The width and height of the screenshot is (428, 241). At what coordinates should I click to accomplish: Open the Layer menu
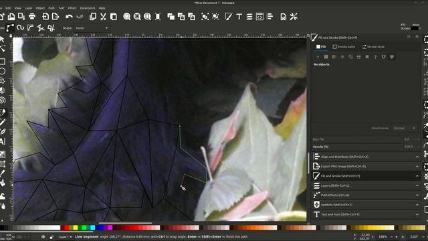[28, 8]
